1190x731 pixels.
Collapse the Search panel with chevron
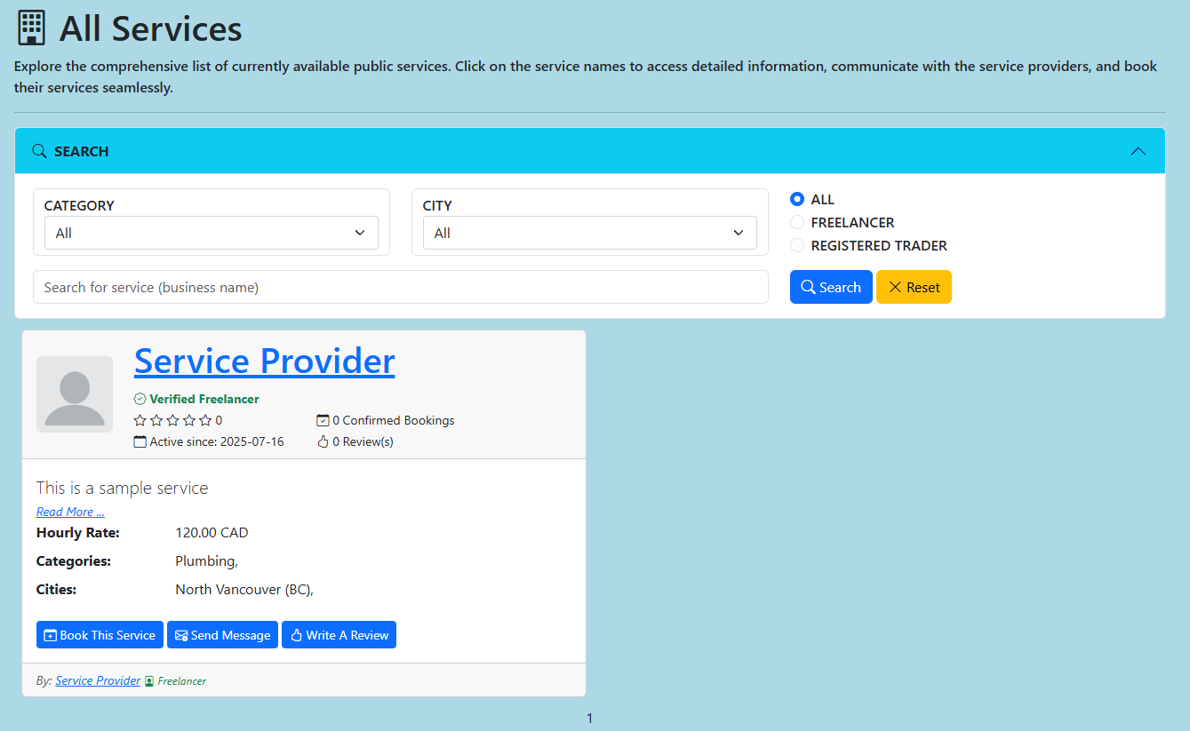(x=1138, y=151)
